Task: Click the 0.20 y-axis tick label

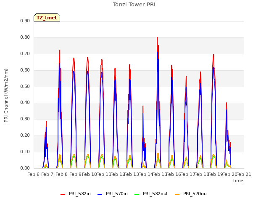Action: pos(25,136)
